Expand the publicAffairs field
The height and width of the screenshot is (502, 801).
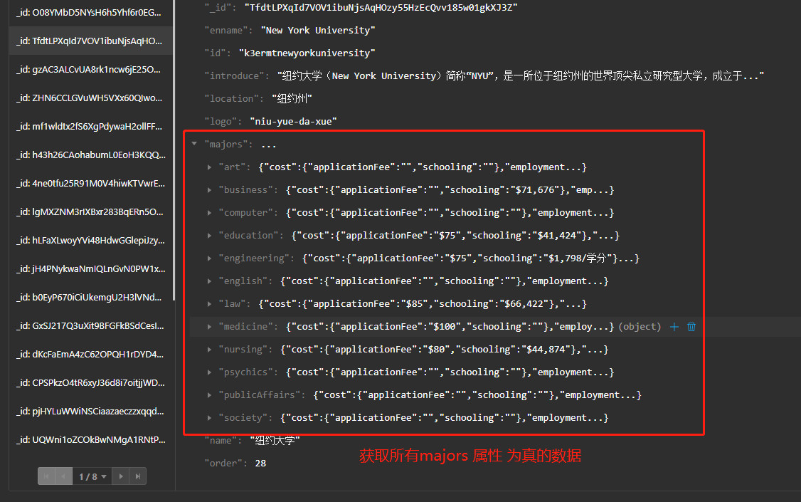pyautogui.click(x=209, y=394)
